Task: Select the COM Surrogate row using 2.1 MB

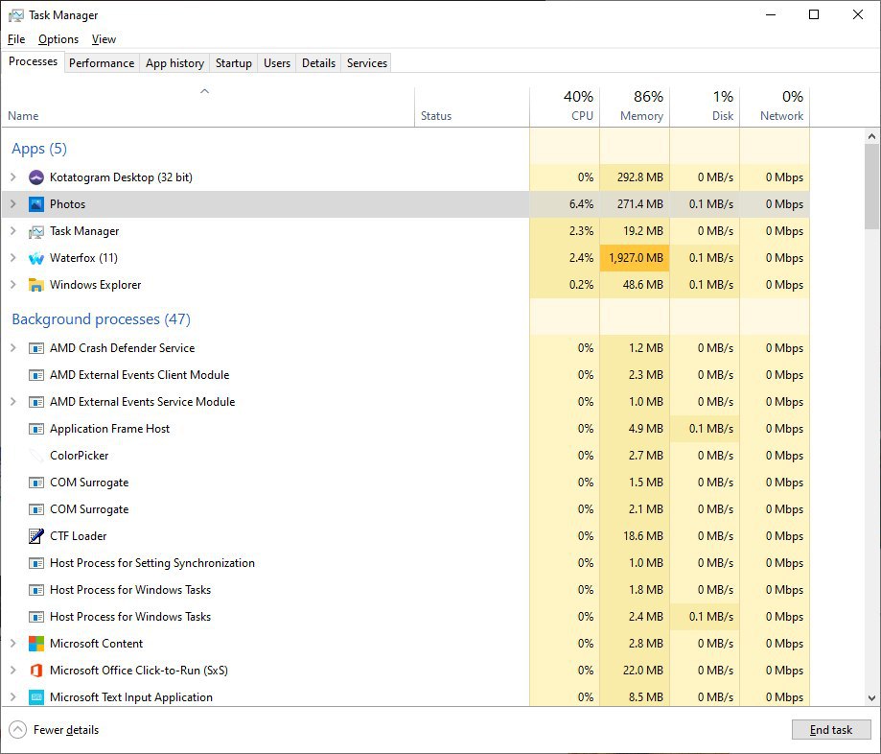Action: pyautogui.click(x=406, y=509)
